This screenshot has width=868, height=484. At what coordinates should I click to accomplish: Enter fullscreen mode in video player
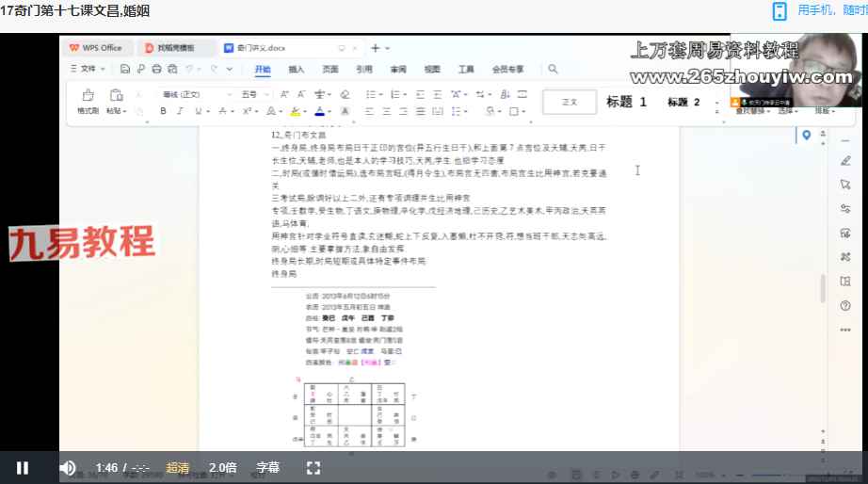313,468
